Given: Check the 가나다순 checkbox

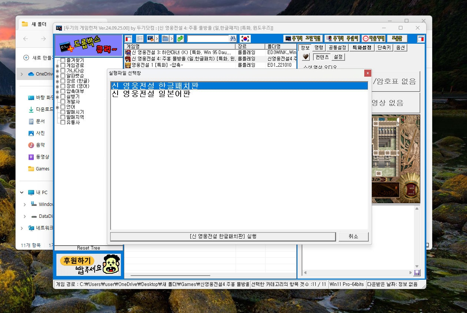Looking at the screenshot, I should point(63,70).
